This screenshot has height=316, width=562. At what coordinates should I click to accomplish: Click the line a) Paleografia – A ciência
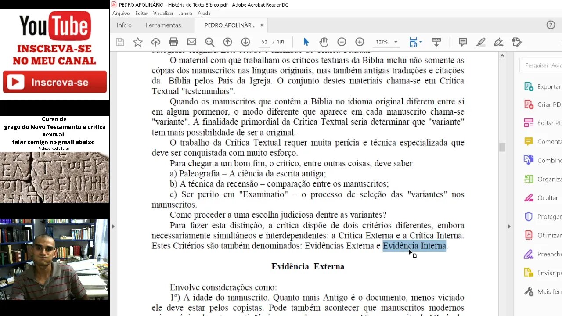tap(248, 174)
